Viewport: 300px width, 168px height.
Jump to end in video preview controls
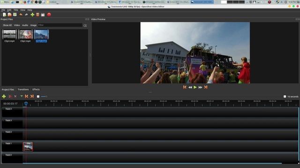tap(206, 87)
